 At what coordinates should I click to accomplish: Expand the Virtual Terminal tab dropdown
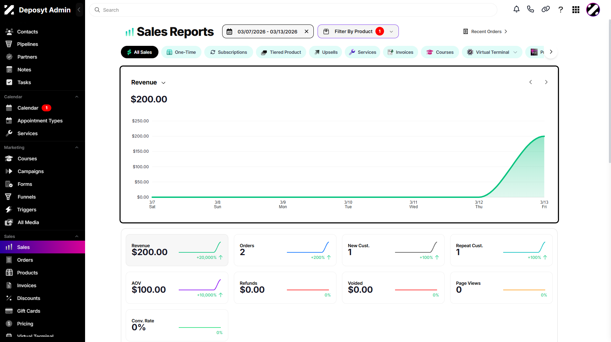click(x=515, y=52)
